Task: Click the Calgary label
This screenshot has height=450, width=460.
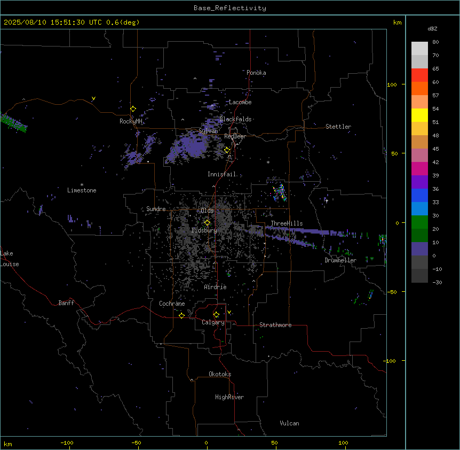Action: coord(213,322)
